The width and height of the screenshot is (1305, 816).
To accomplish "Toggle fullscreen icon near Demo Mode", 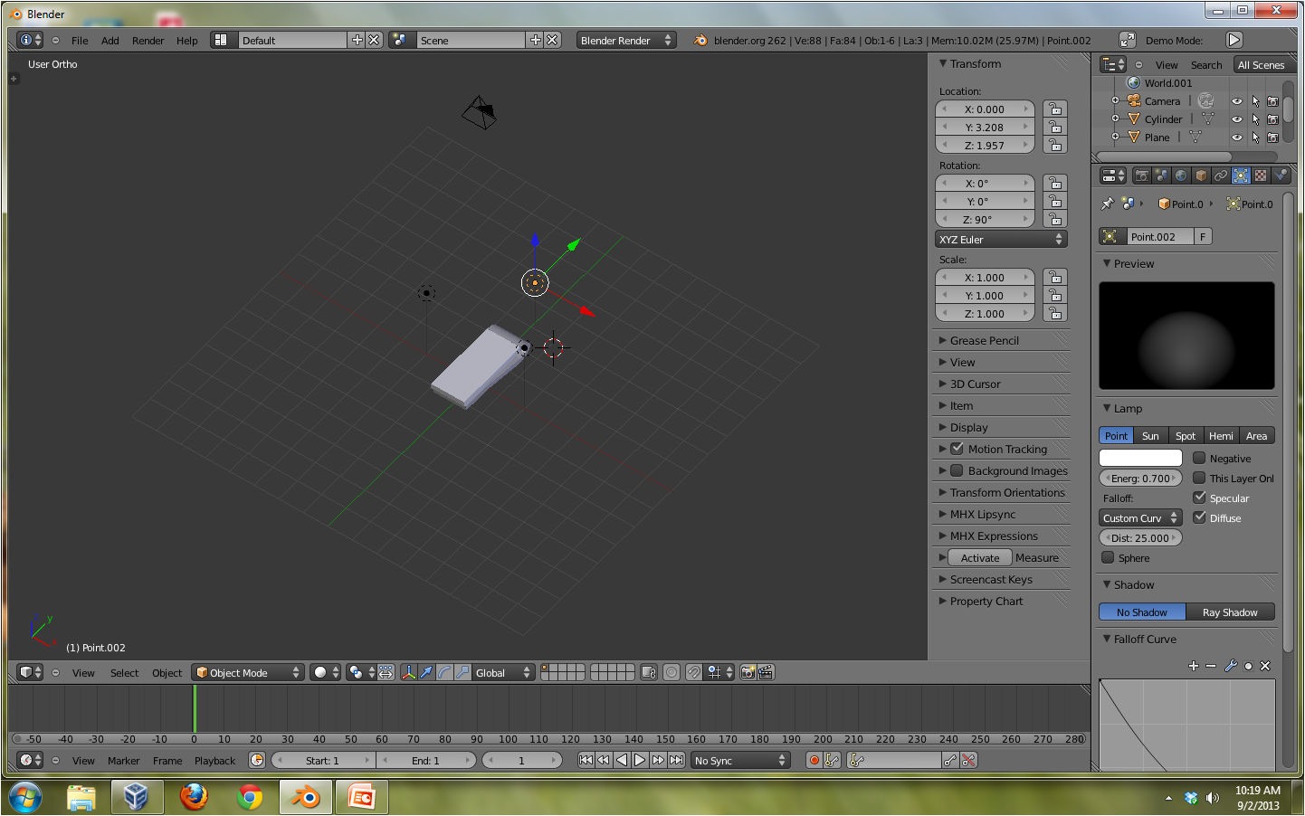I will click(1128, 40).
